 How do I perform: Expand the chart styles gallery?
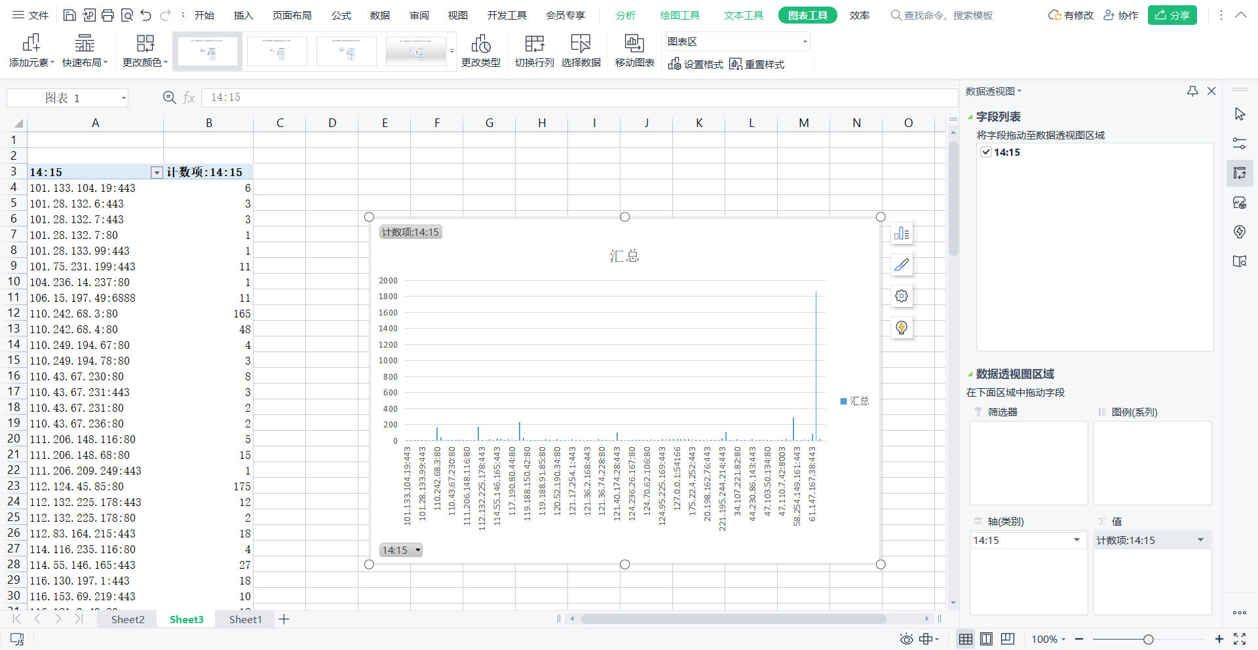pos(452,51)
